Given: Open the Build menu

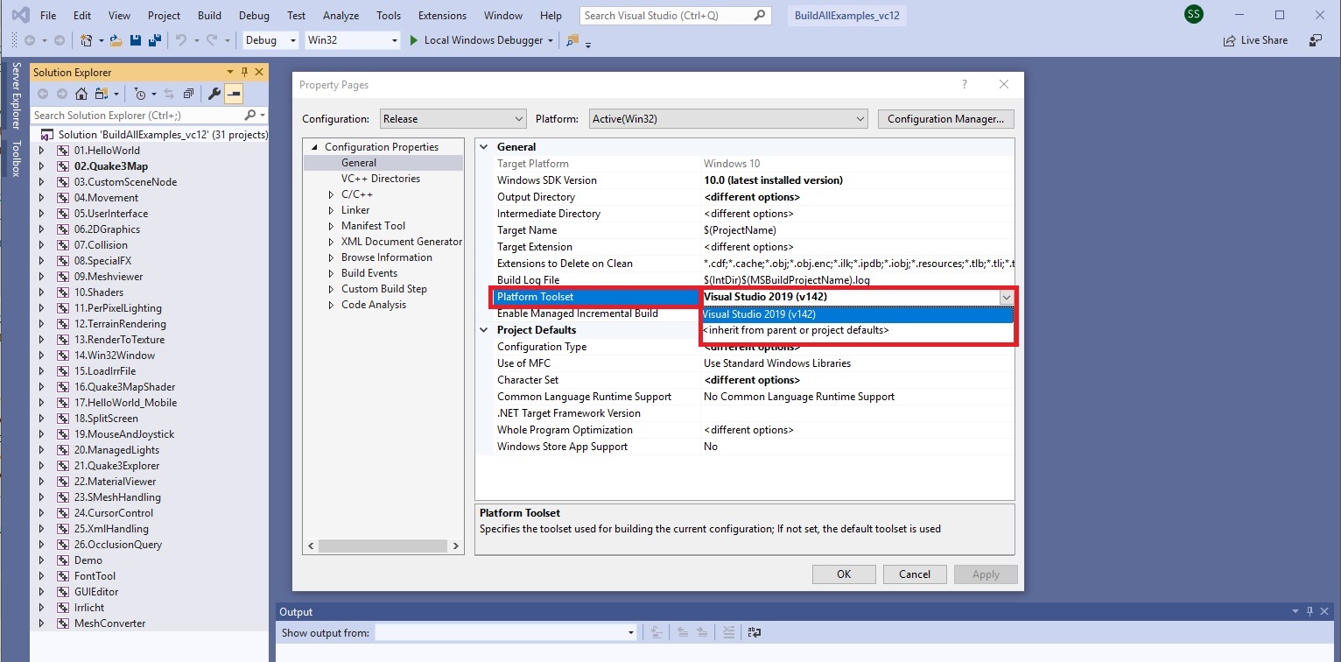Looking at the screenshot, I should [x=209, y=15].
